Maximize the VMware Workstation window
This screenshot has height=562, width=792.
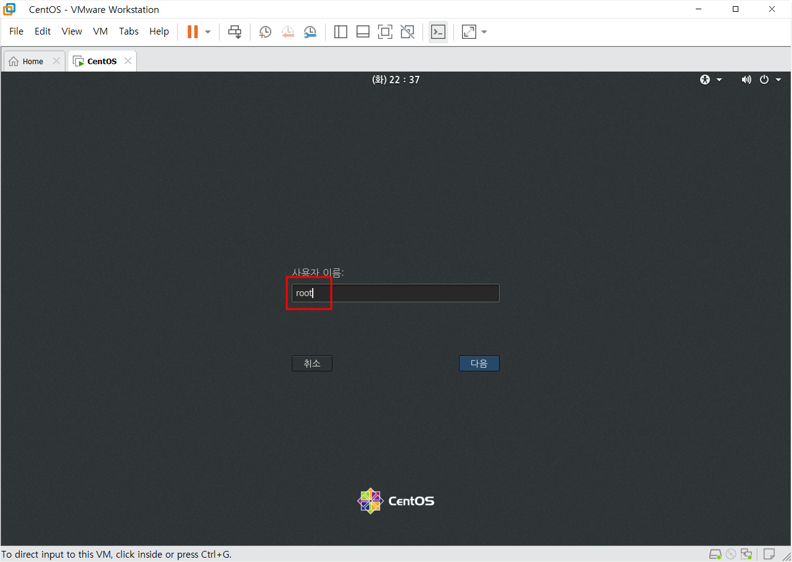[735, 9]
